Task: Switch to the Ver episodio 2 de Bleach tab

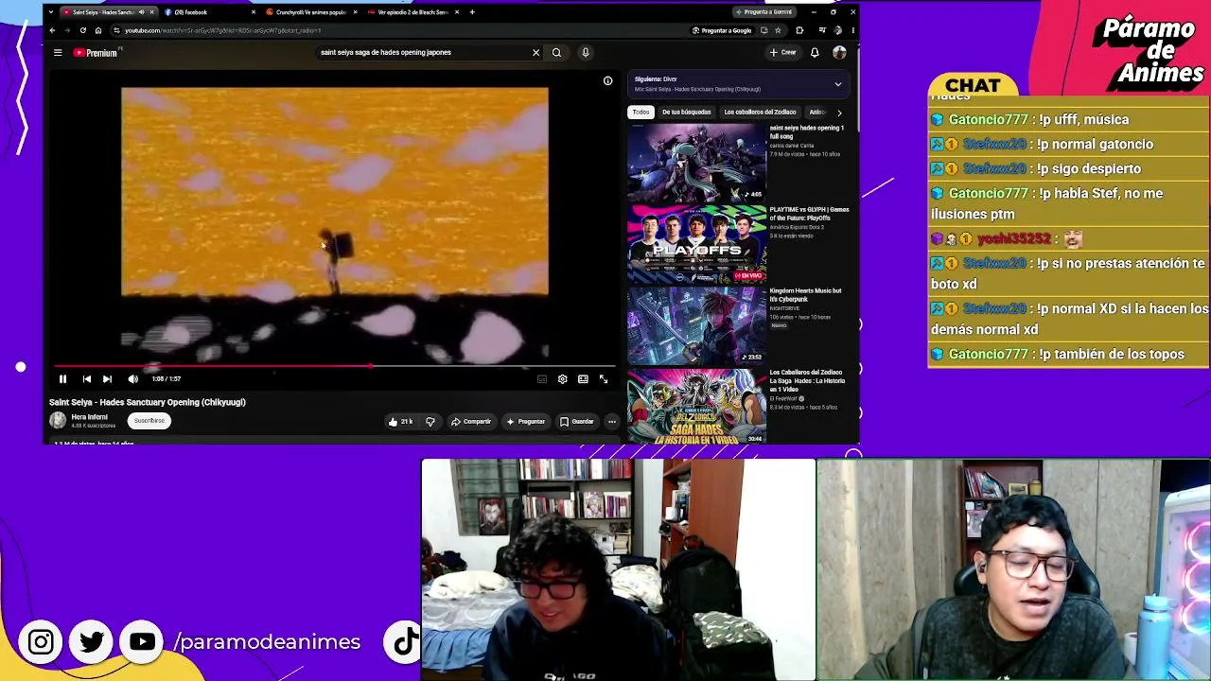Action: point(412,12)
